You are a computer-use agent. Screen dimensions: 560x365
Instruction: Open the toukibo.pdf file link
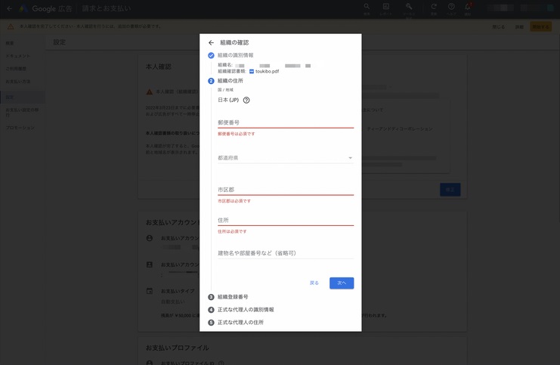[x=267, y=72]
